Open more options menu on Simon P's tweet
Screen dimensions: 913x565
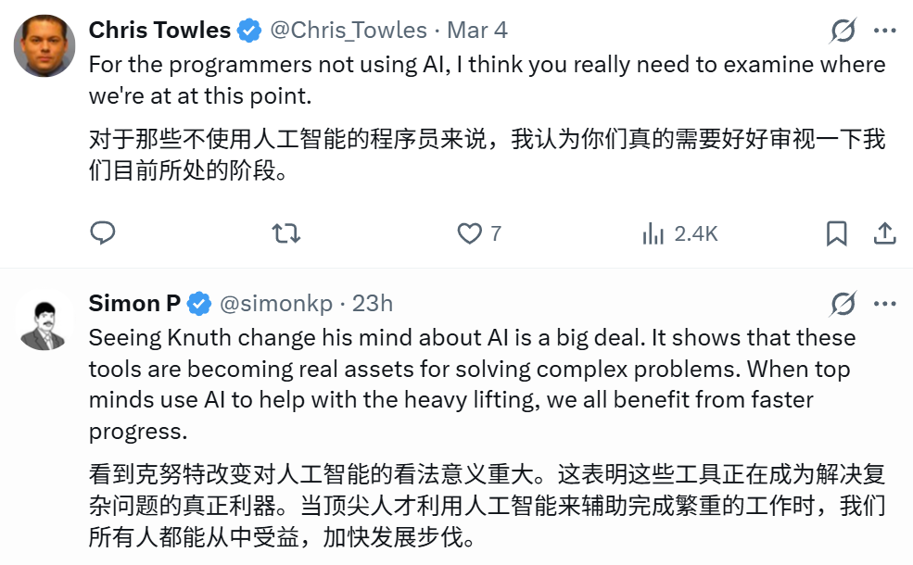click(885, 303)
